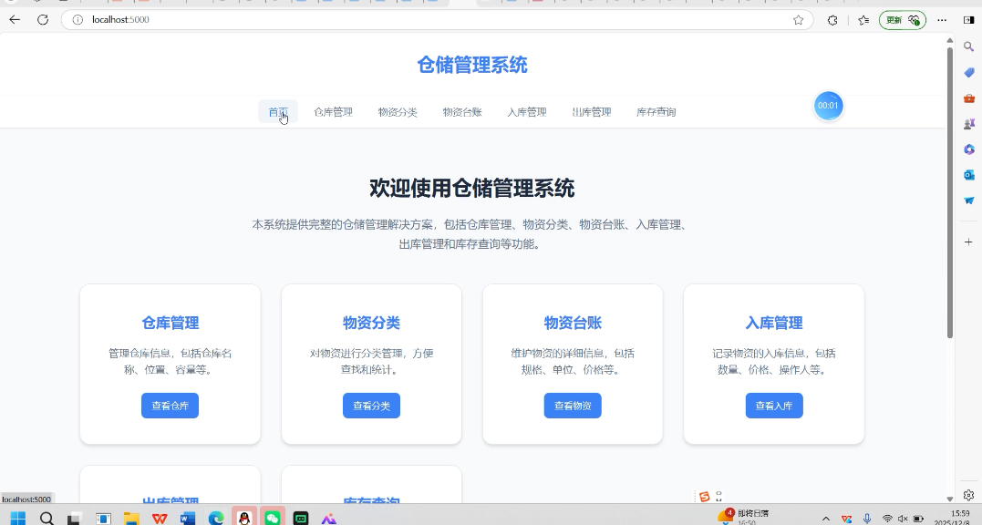The width and height of the screenshot is (982, 525).
Task: Open Word from the taskbar
Action: [x=187, y=518]
